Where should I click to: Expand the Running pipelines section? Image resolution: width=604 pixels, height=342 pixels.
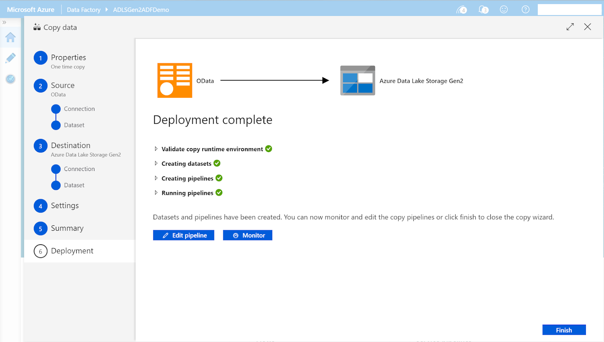click(x=157, y=193)
